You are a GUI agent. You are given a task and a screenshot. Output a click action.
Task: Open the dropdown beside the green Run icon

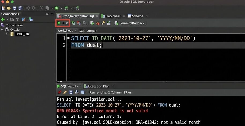click(x=61, y=8)
